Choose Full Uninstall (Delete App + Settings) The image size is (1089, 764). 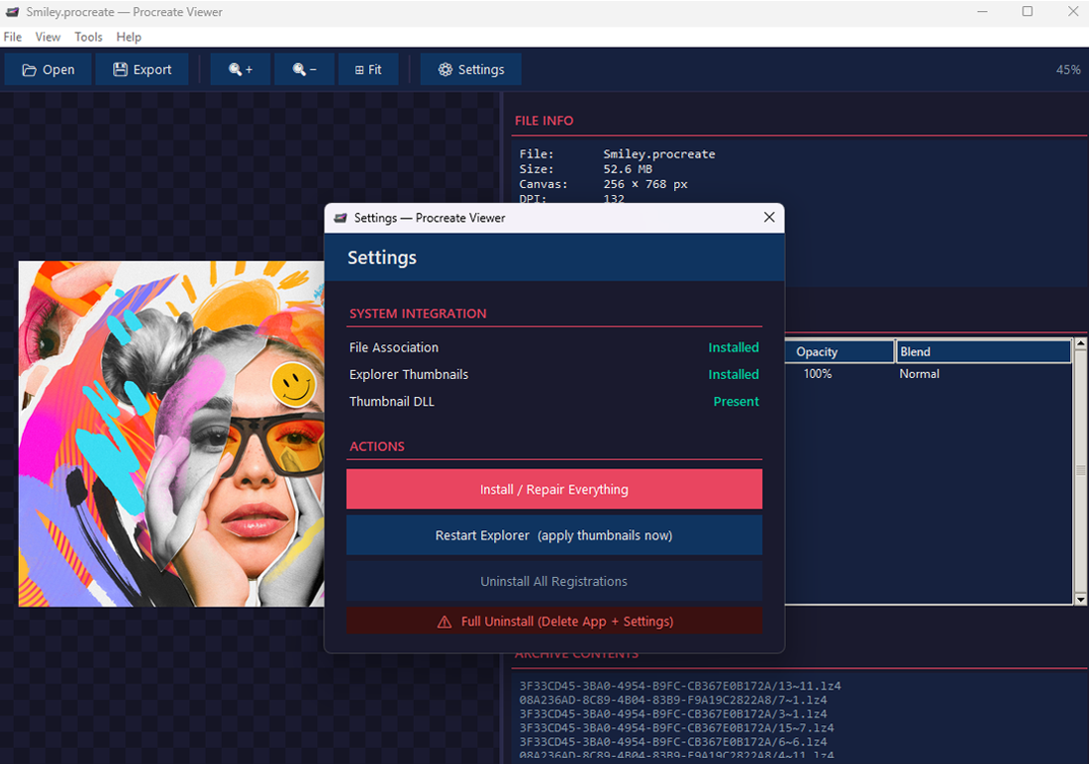click(553, 621)
